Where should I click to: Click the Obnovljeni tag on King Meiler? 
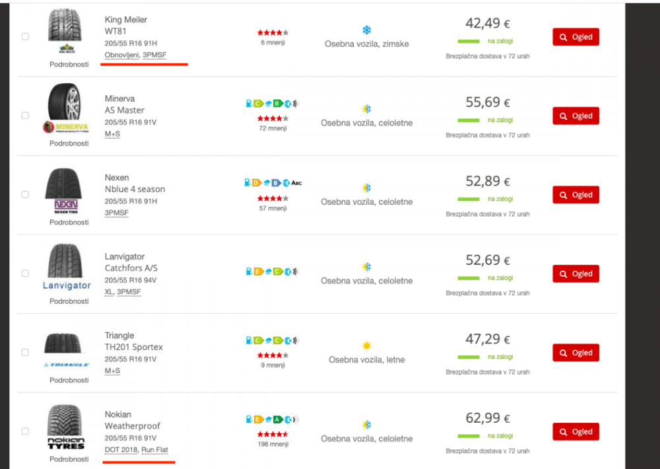pos(121,55)
